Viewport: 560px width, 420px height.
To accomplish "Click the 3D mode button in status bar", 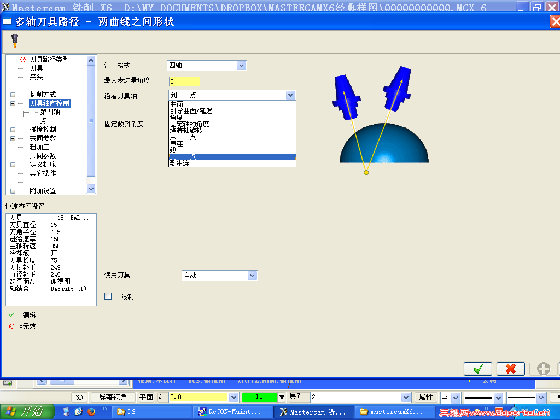I will (x=79, y=397).
